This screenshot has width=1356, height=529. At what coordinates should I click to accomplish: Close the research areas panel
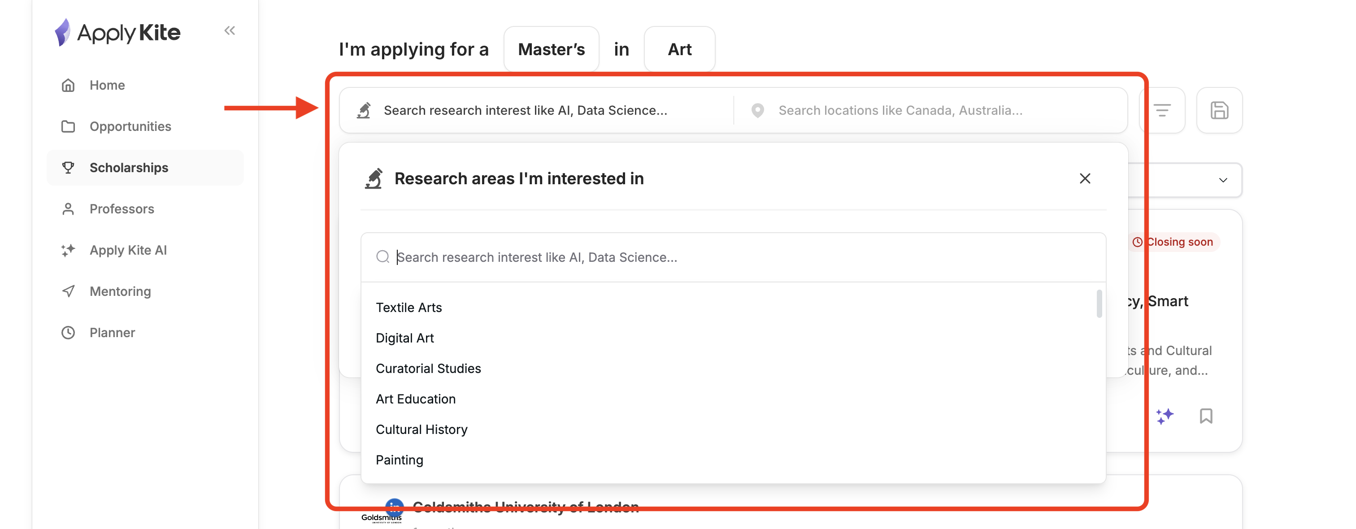coord(1084,178)
